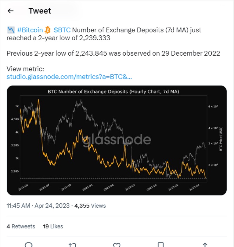View the 4 Retweets list
The image size is (234, 247).
[21, 226]
